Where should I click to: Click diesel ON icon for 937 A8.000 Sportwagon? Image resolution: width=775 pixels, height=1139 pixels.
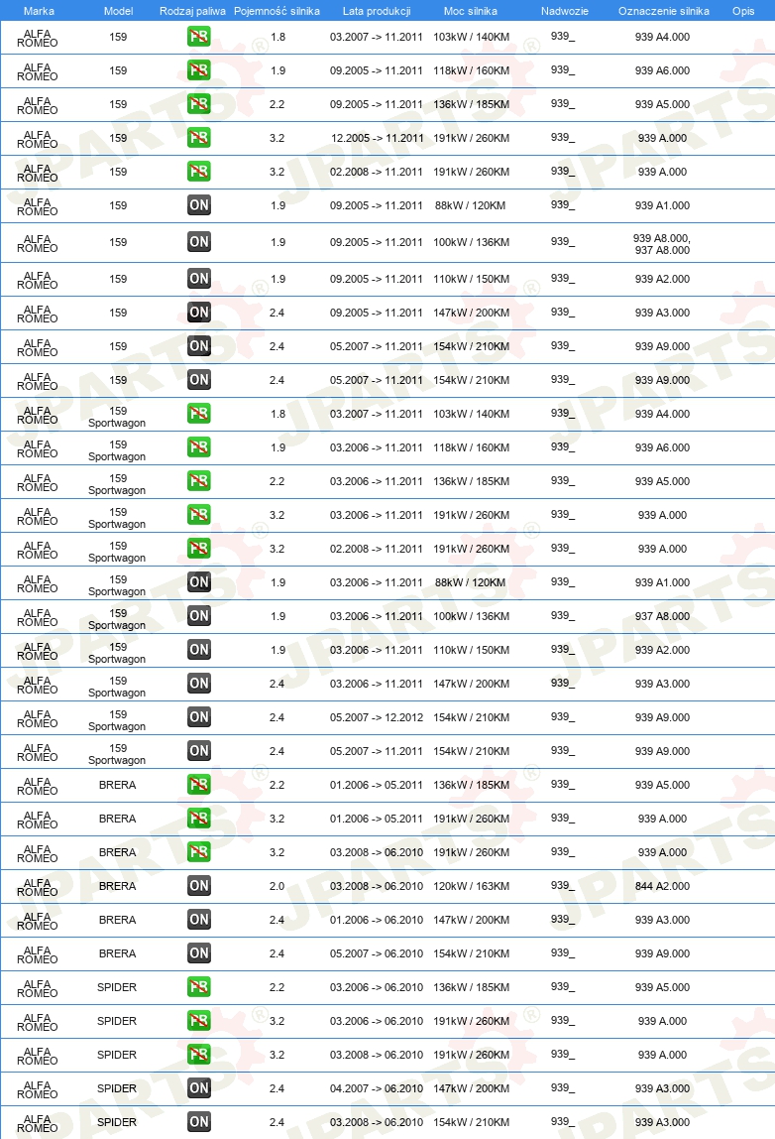click(199, 615)
